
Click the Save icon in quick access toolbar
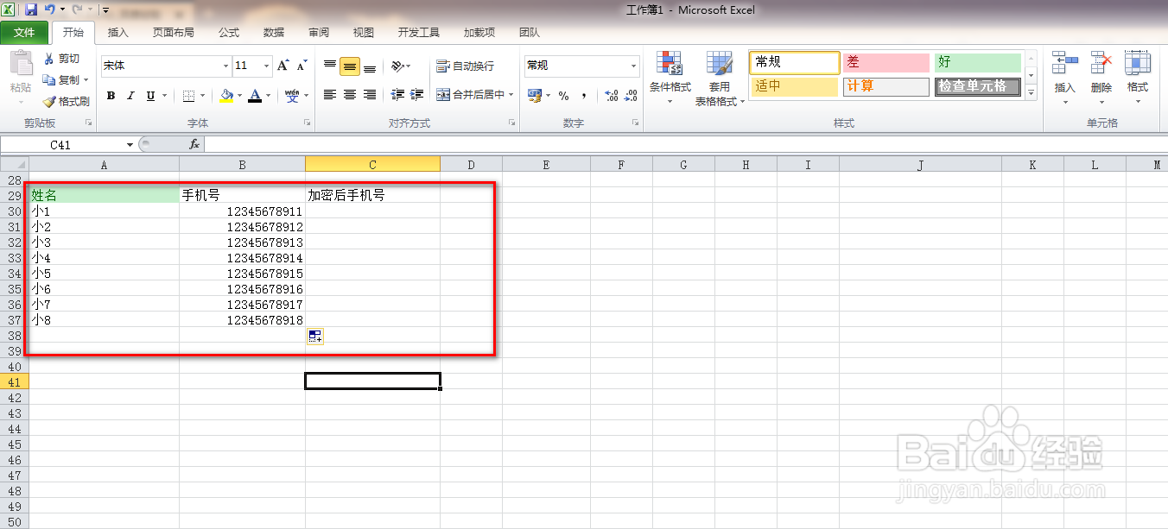coord(29,9)
